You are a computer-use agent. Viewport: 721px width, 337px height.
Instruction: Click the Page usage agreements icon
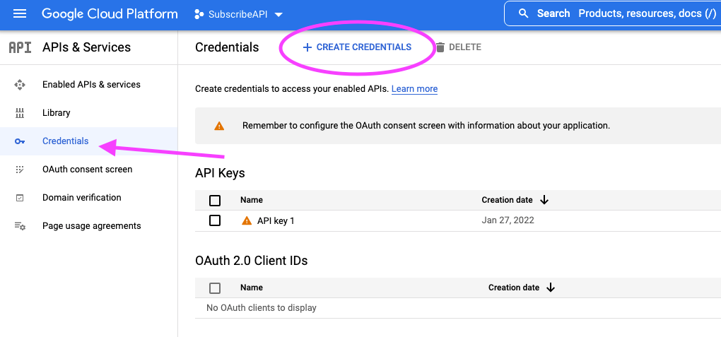click(20, 226)
